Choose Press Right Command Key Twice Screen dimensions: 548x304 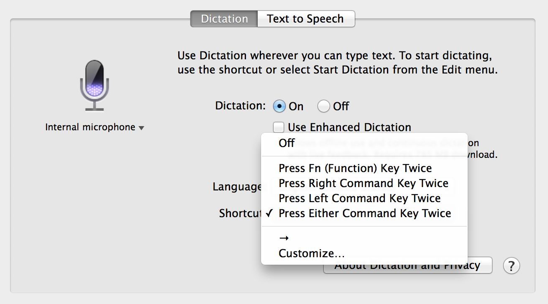tap(364, 183)
